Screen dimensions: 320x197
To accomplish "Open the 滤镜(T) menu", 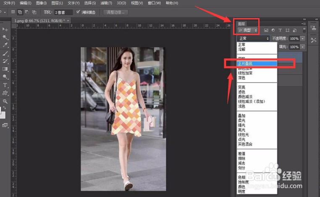I will [106, 3].
